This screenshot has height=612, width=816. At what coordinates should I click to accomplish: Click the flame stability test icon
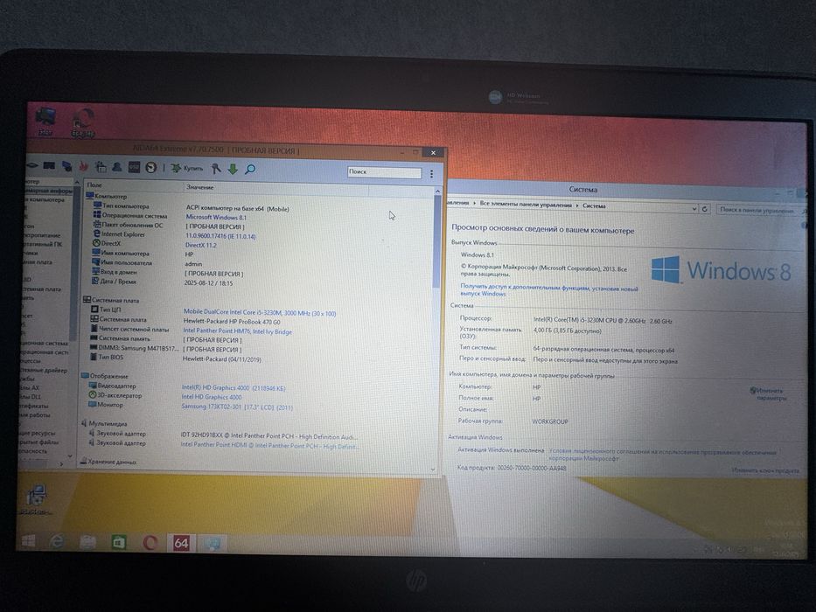[83, 166]
